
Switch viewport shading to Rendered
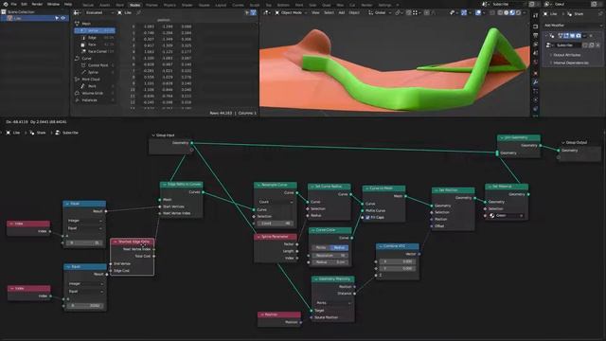pos(519,12)
